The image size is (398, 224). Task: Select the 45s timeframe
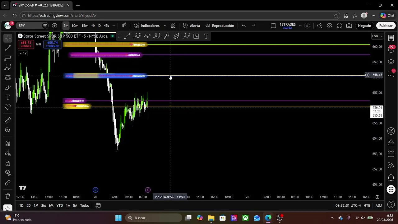(x=106, y=26)
